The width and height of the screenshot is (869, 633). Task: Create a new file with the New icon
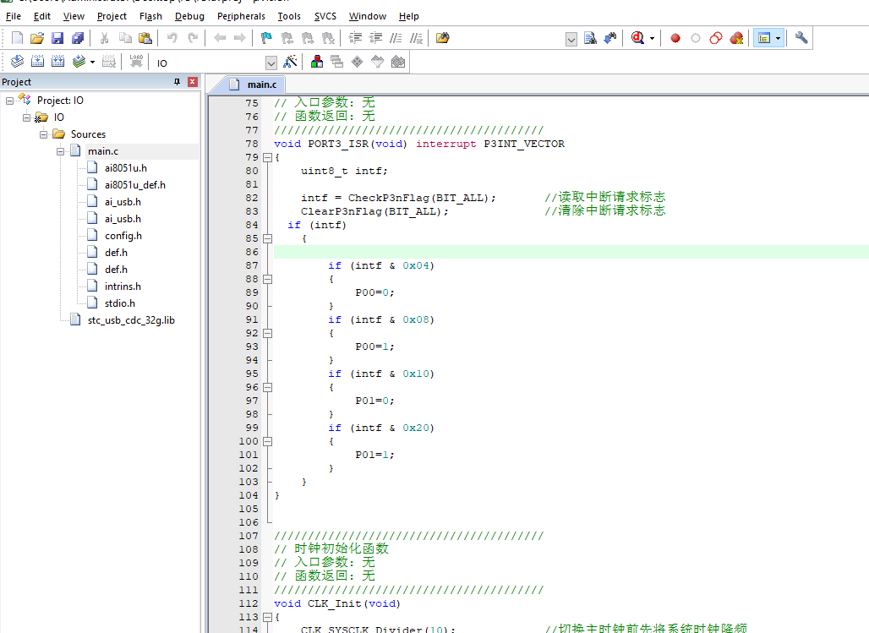17,38
